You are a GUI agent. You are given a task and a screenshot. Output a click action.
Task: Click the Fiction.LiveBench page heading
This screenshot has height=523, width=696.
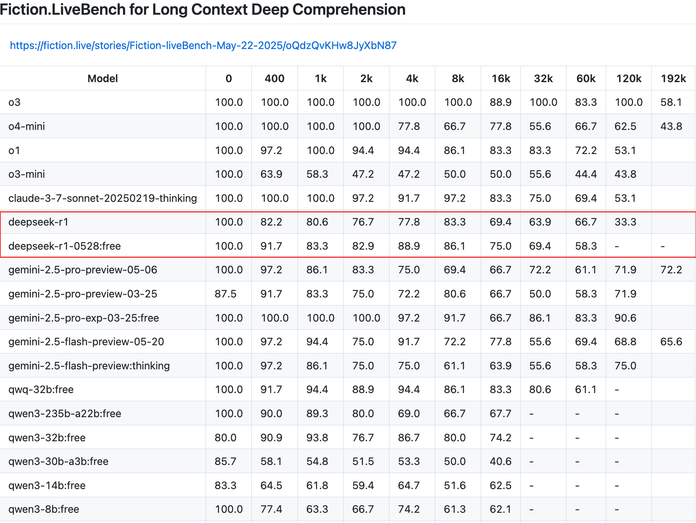click(x=203, y=9)
